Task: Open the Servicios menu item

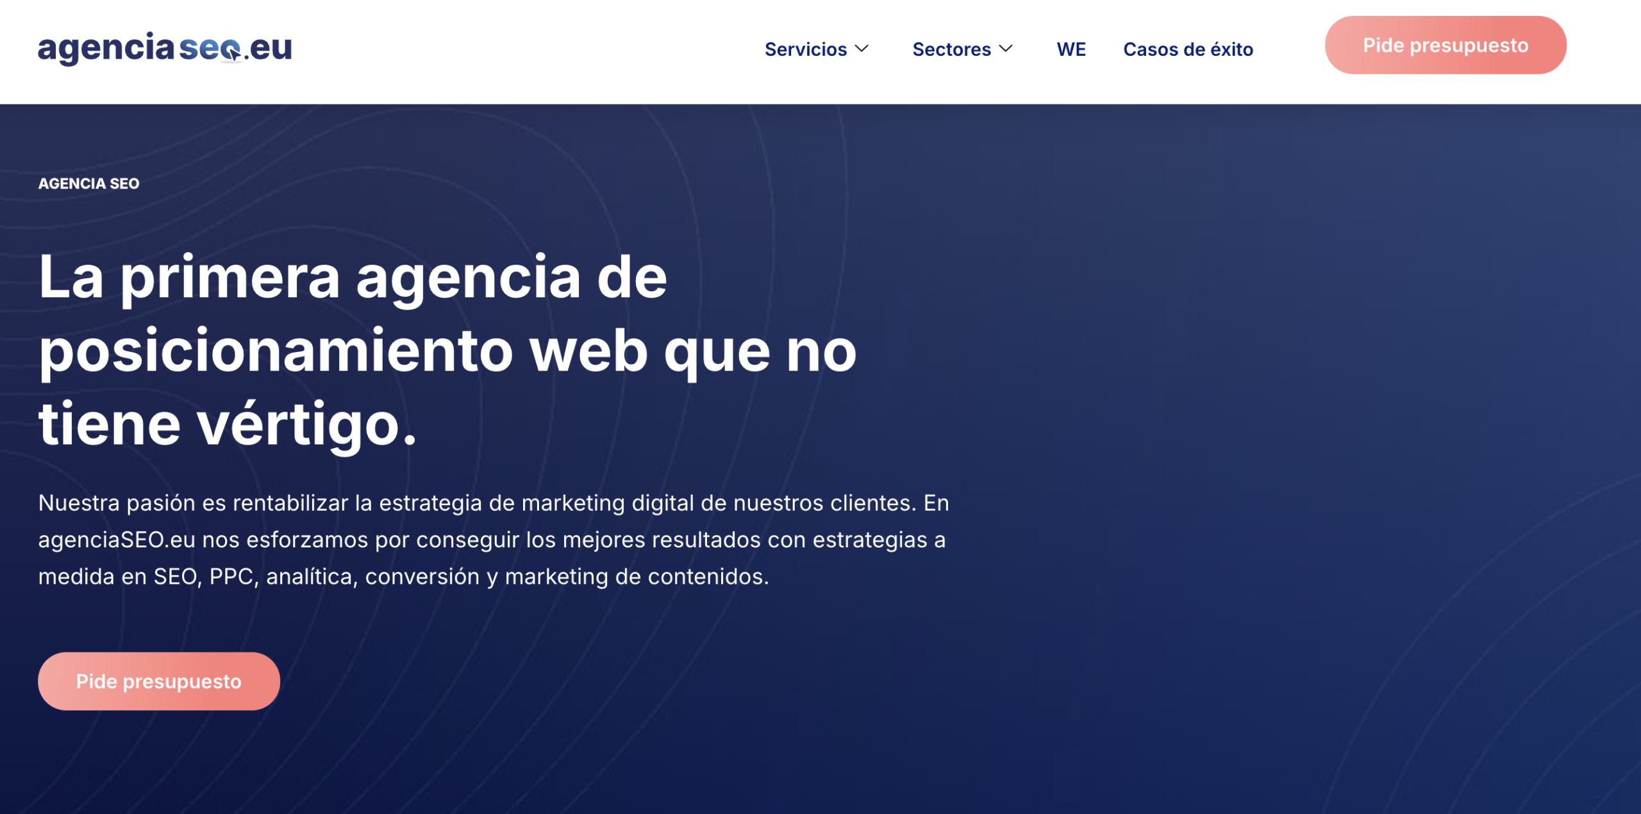Action: point(806,49)
